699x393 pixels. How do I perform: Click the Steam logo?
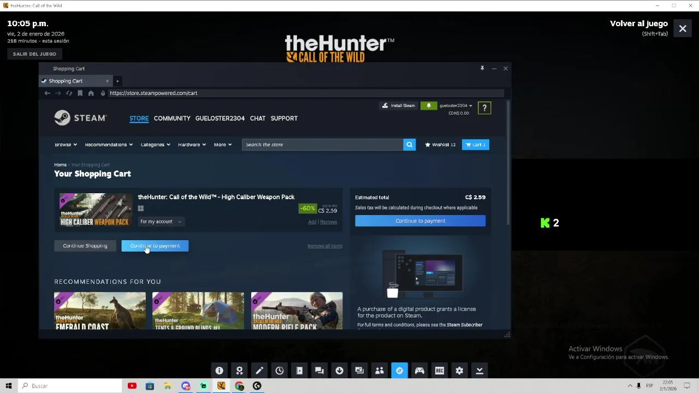(x=80, y=118)
